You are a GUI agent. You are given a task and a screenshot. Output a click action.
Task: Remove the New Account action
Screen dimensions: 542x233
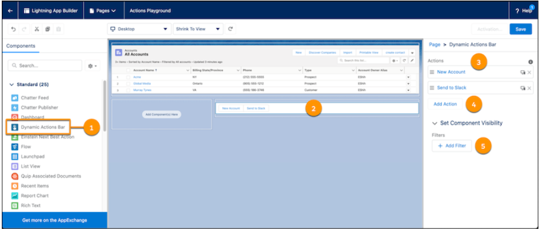pyautogui.click(x=529, y=72)
